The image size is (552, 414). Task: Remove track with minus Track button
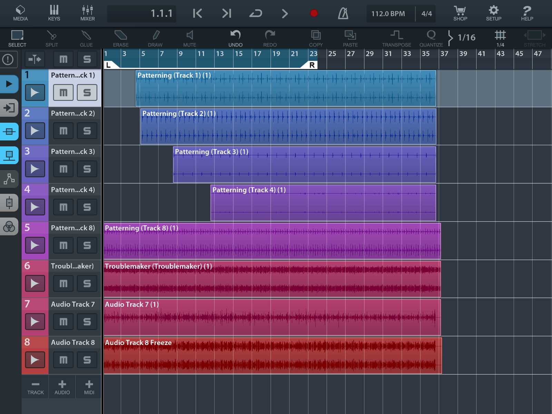[x=36, y=387]
